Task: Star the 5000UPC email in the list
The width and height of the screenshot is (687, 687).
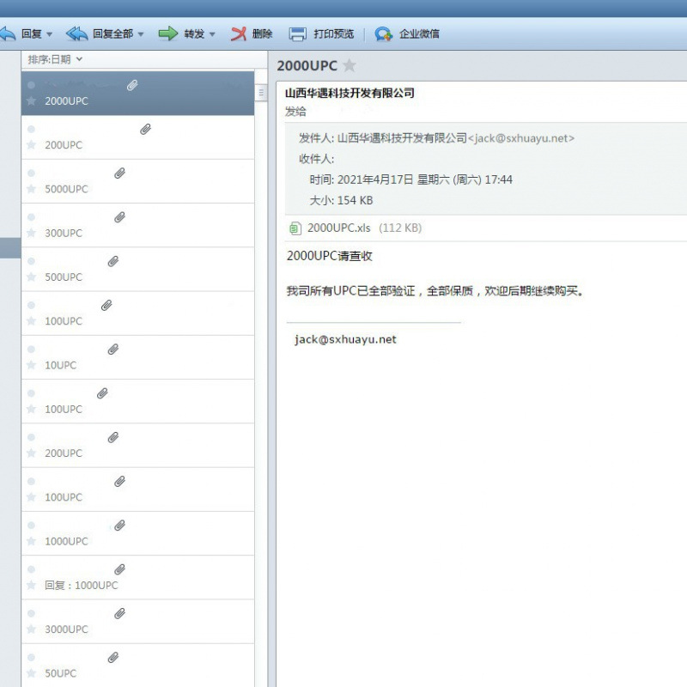Action: (30, 189)
